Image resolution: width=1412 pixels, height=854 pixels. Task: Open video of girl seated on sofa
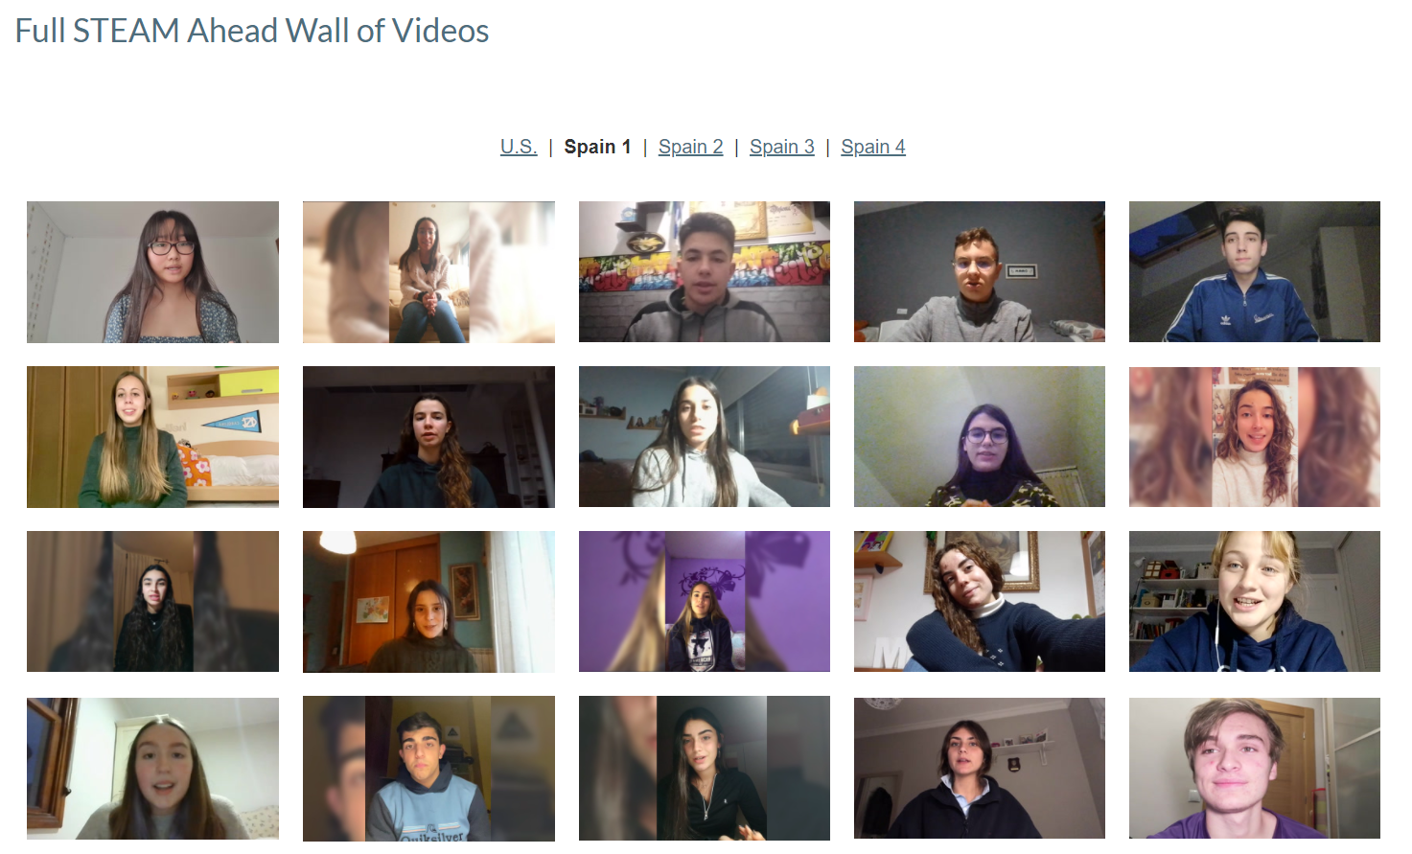coord(428,272)
